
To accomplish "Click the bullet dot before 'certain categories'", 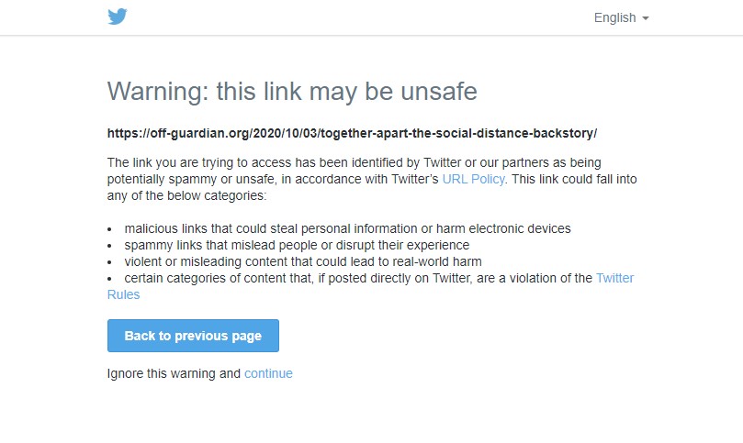I will coord(110,279).
